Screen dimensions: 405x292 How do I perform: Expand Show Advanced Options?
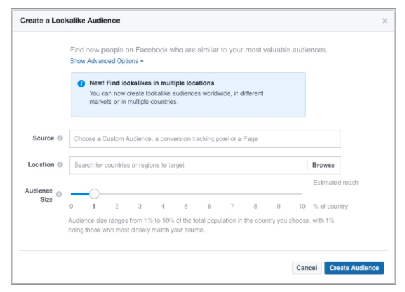point(106,61)
